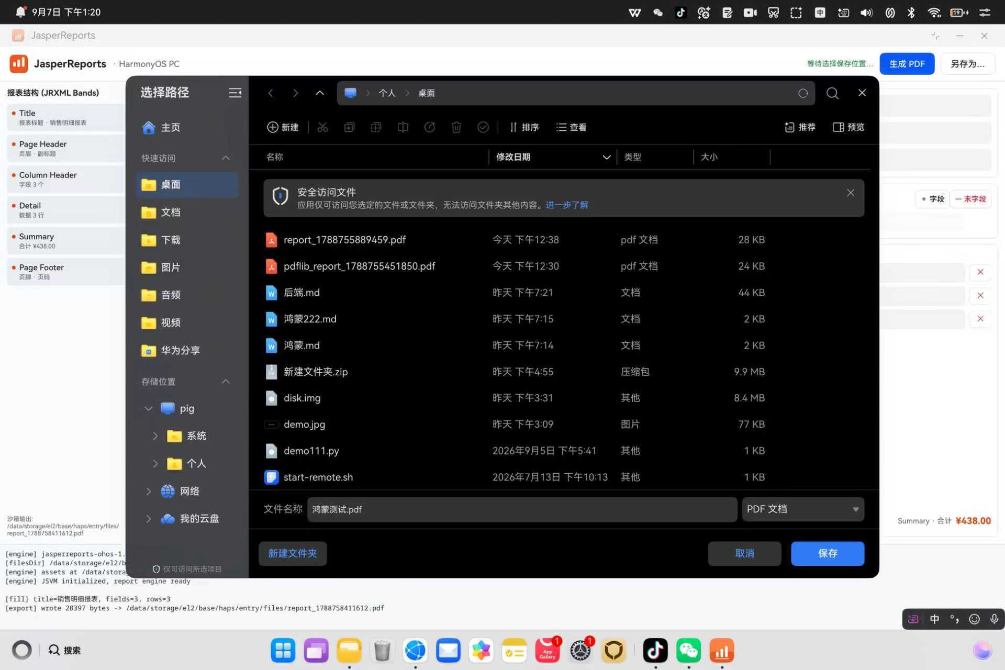The height and width of the screenshot is (670, 1005).
Task: Click the trash delete icon in file toolbar
Action: (x=456, y=127)
